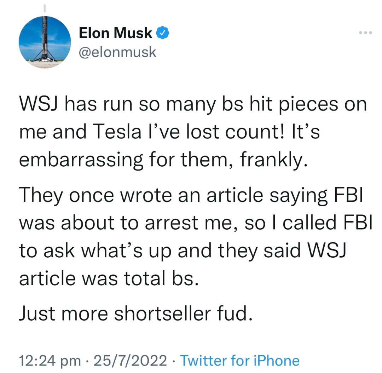This screenshot has height=373, width=382.
Task: Click the Elon Musk display name
Action: click(115, 33)
